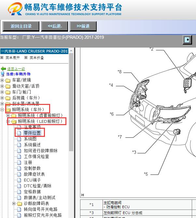
Task: Expand the 照明系统（卤素前照灯） node
Action: point(8,116)
